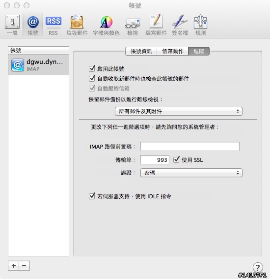Click the close window button
The height and width of the screenshot is (279, 270).
[7, 5]
